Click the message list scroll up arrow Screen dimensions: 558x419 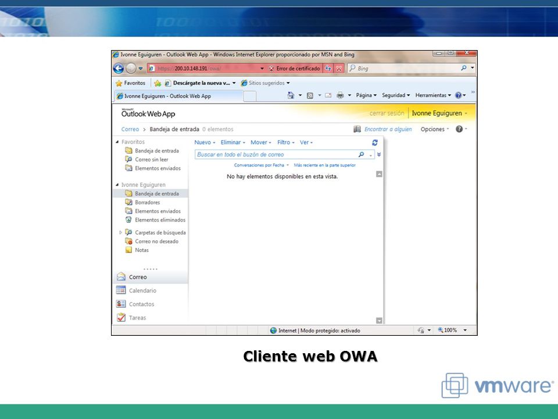coord(380,174)
